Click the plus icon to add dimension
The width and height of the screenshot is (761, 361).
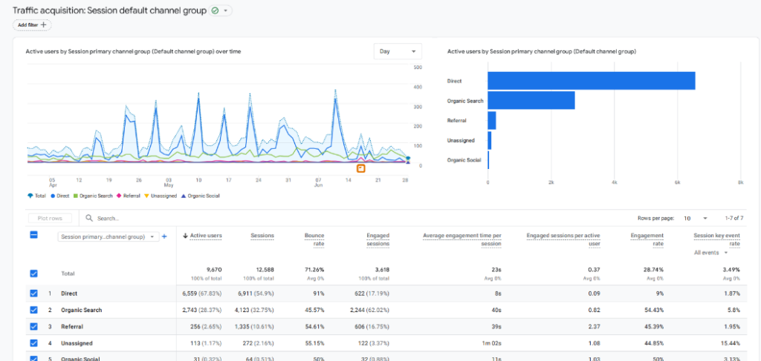click(x=164, y=236)
